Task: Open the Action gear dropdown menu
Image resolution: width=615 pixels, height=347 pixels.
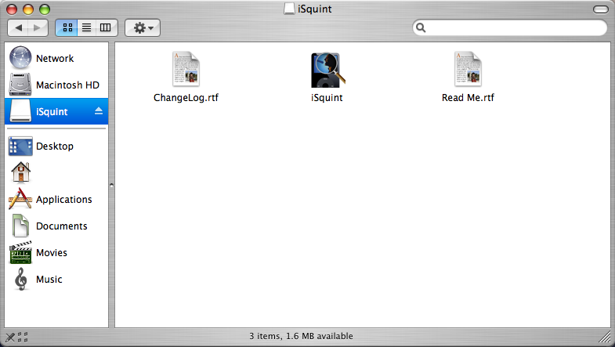Action: 143,27
